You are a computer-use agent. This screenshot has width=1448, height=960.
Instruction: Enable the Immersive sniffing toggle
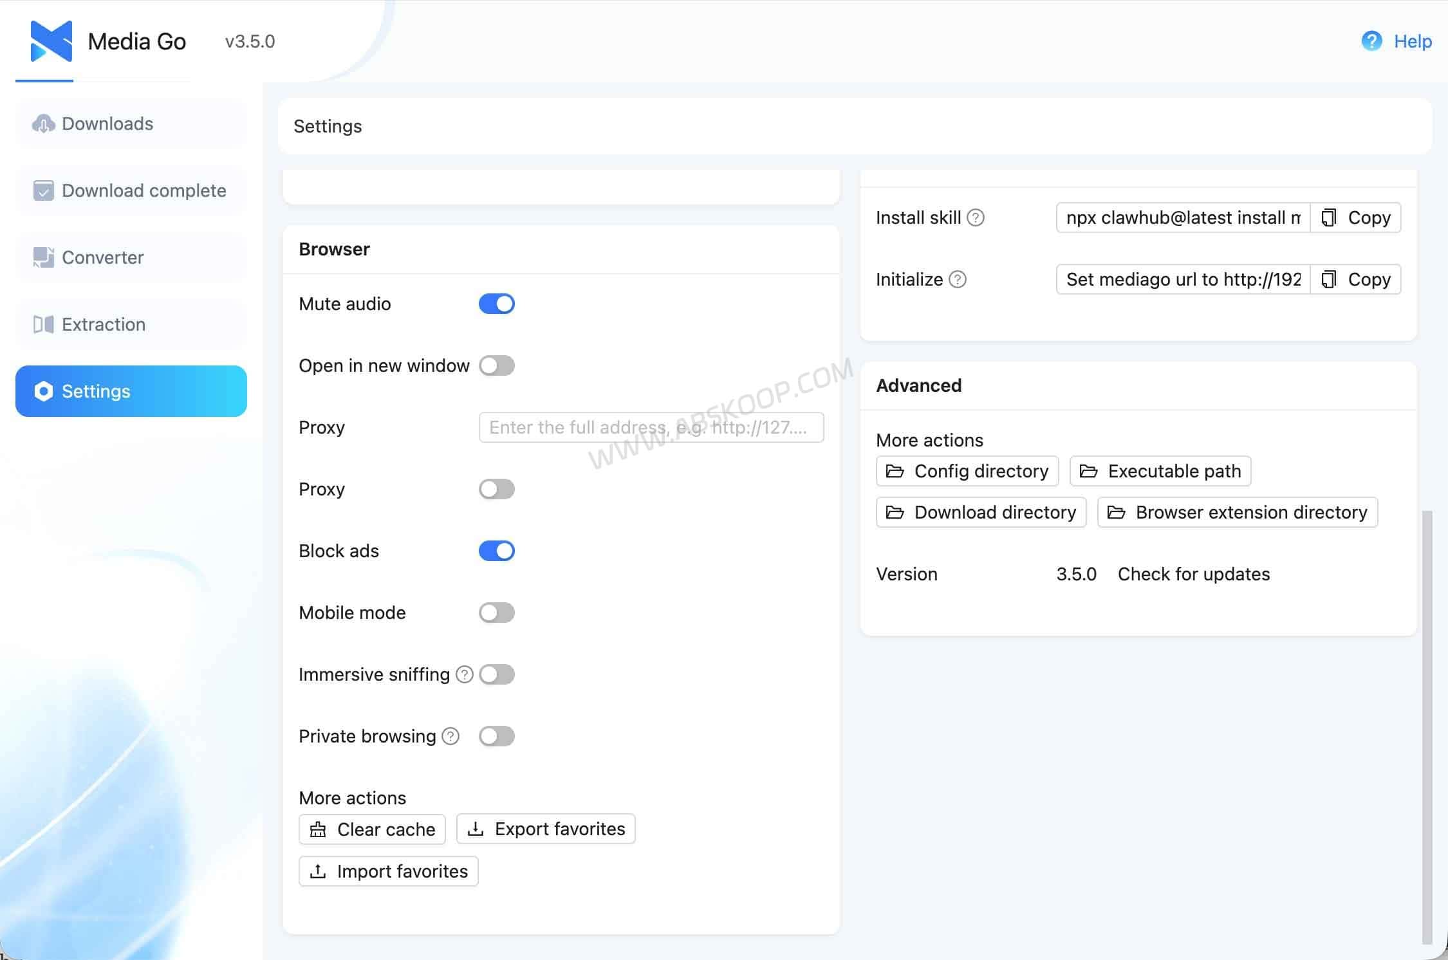pyautogui.click(x=497, y=674)
